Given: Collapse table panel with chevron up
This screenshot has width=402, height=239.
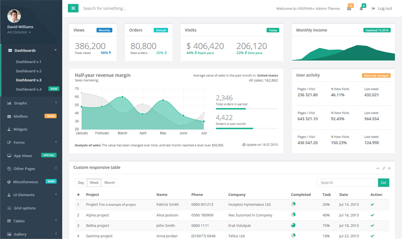Looking at the screenshot, I should (x=378, y=168).
